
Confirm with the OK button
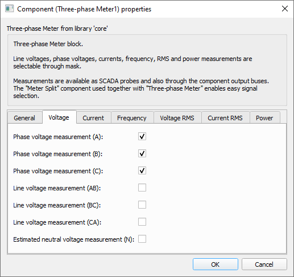[216, 264]
